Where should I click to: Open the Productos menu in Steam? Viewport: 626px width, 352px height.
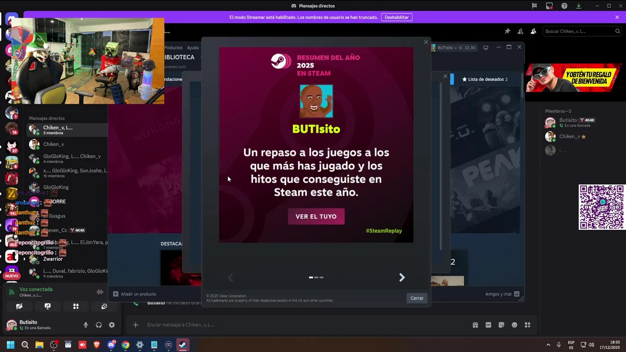pyautogui.click(x=173, y=47)
